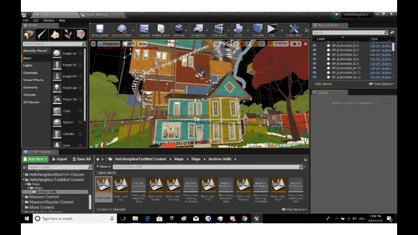Open the Filters dropdown in Content Browser
Viewport: 418px width, 235px height.
(x=104, y=167)
